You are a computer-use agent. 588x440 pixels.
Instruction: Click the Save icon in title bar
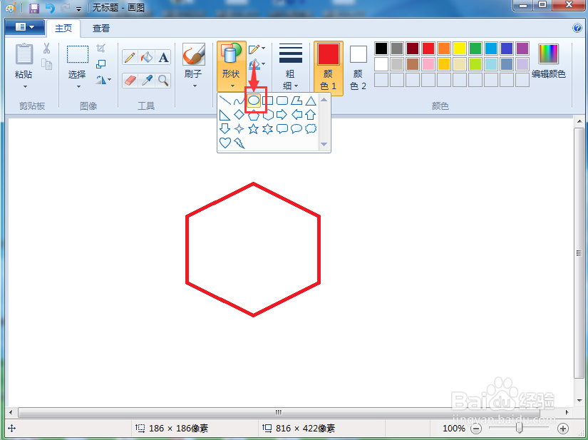(34, 8)
